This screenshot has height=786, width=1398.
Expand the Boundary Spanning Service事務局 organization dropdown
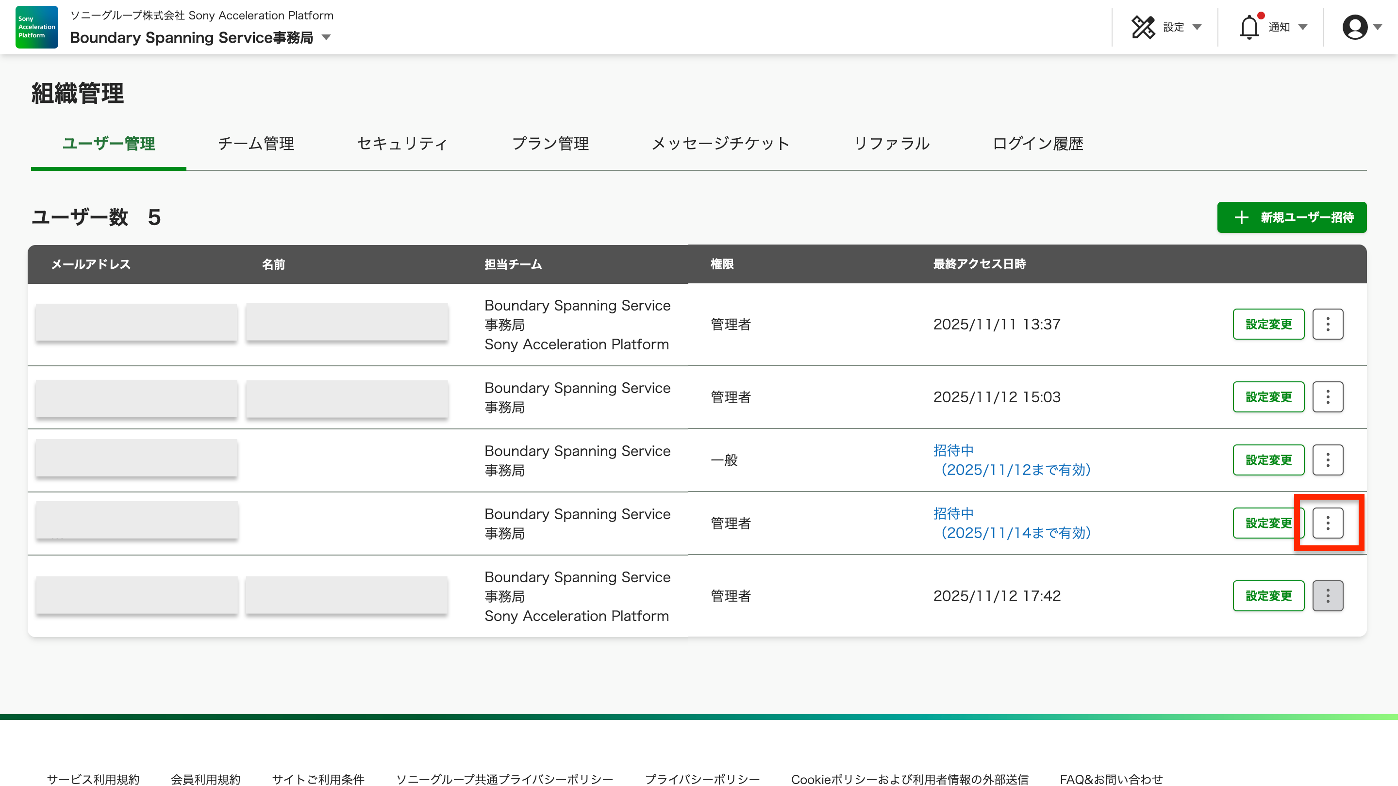[x=326, y=37]
